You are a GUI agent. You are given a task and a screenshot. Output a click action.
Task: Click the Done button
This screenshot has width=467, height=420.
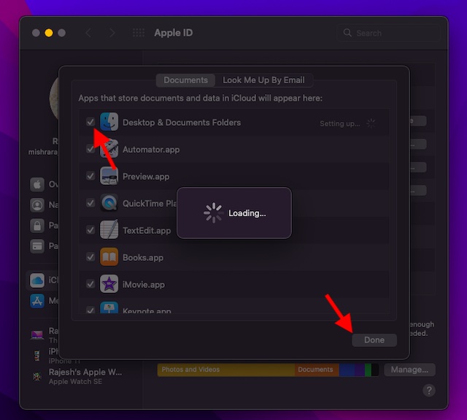[374, 340]
